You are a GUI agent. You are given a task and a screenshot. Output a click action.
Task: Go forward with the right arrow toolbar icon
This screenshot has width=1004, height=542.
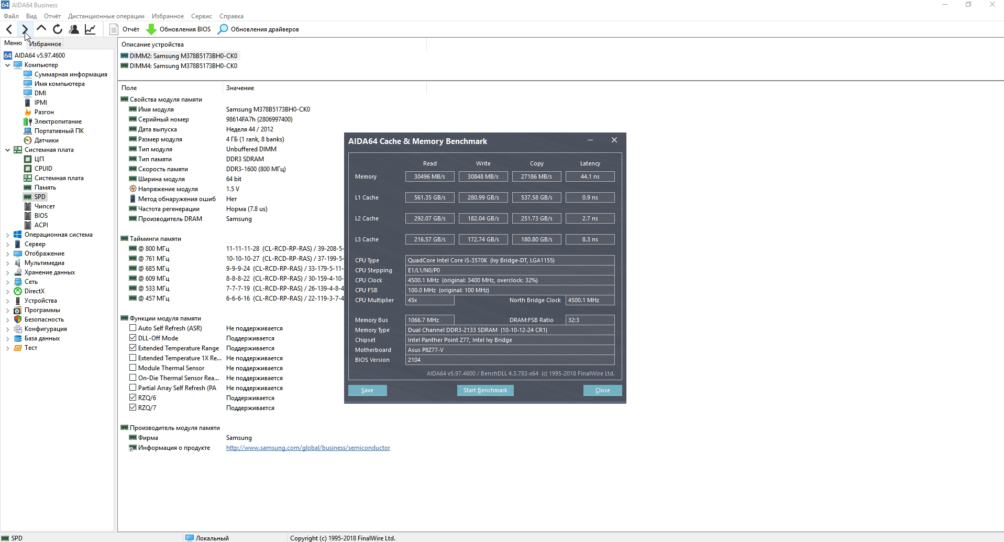tap(25, 29)
